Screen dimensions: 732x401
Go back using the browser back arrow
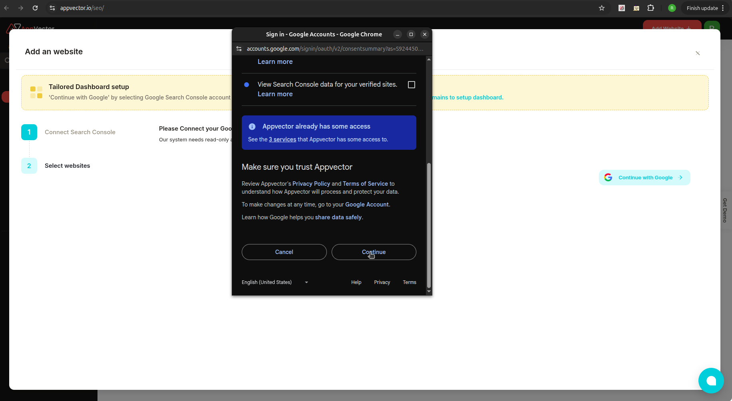tap(6, 8)
